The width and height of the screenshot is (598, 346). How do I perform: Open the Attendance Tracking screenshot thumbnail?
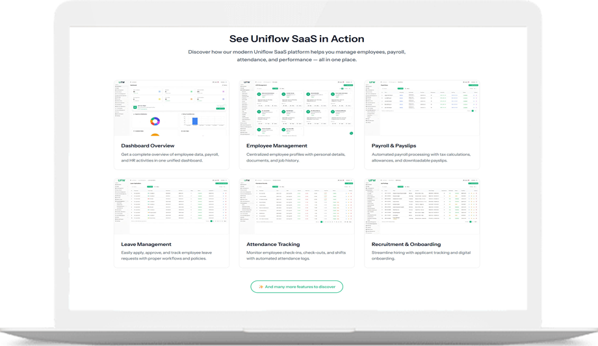click(x=296, y=206)
